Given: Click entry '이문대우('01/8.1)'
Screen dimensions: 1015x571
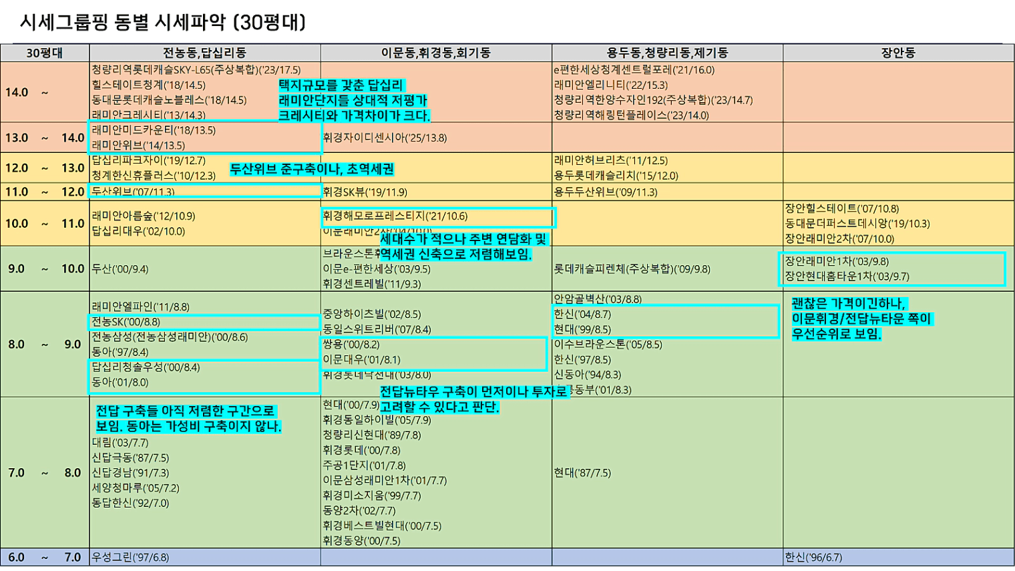Looking at the screenshot, I should click(361, 359).
